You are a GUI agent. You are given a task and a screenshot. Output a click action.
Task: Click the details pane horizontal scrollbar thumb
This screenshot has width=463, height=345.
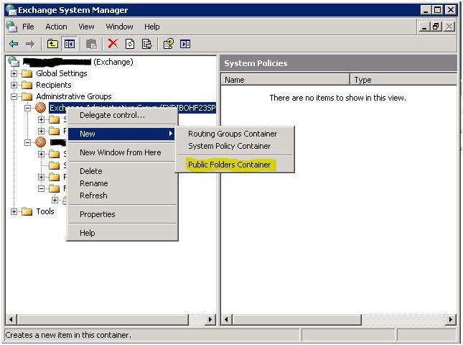(296, 319)
